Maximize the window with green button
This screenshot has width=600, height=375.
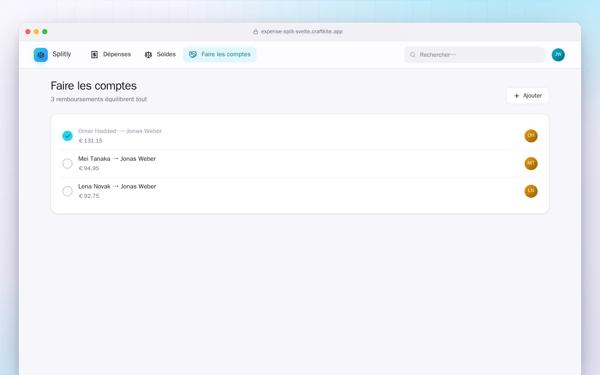45,32
